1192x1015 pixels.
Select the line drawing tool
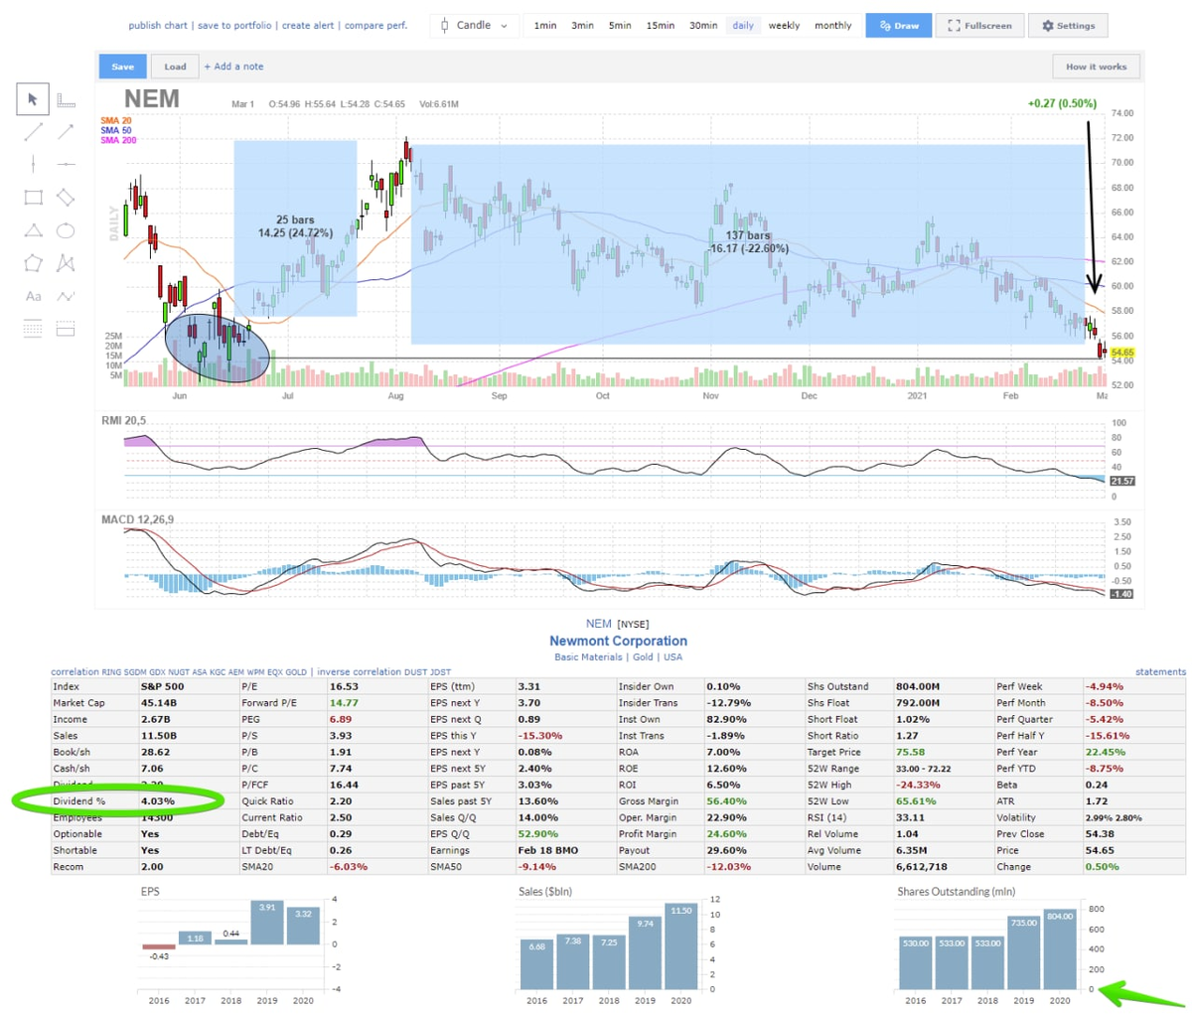[x=33, y=132]
